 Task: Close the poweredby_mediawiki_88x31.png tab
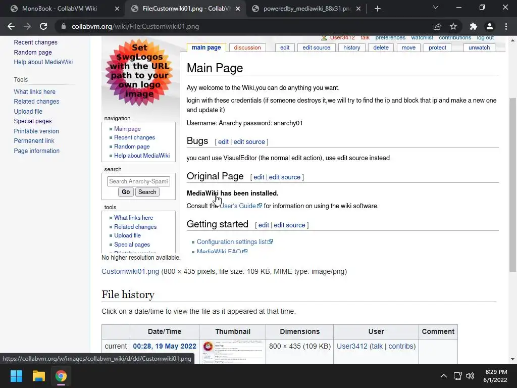359,9
